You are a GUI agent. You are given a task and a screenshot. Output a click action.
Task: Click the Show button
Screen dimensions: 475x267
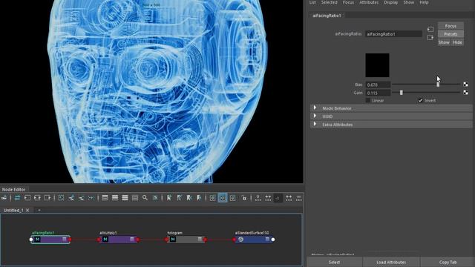(444, 42)
